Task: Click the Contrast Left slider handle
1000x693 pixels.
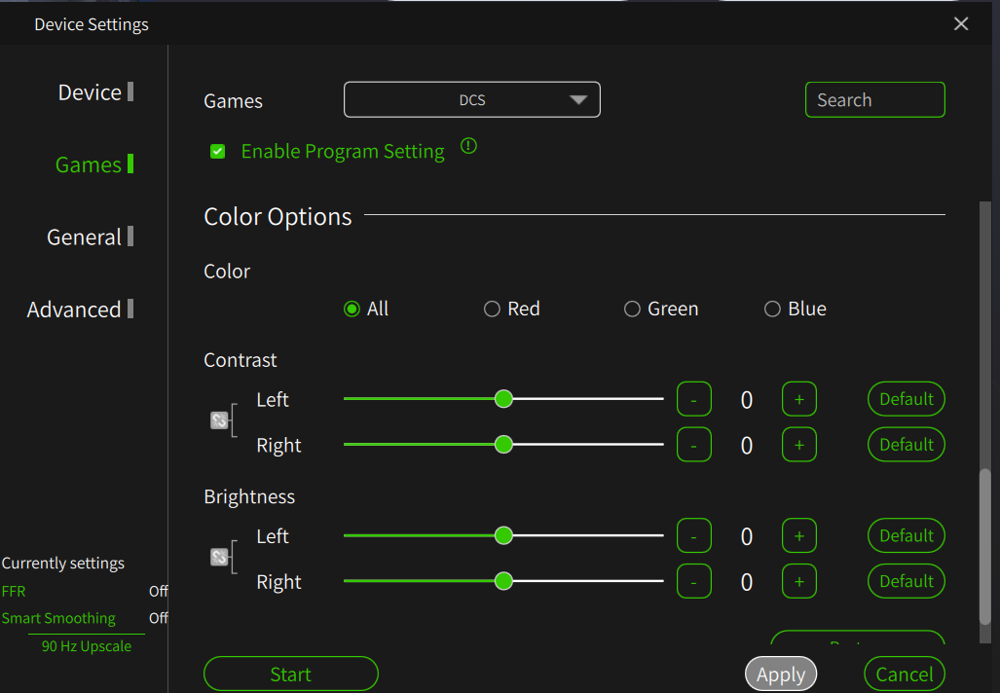Action: (503, 399)
